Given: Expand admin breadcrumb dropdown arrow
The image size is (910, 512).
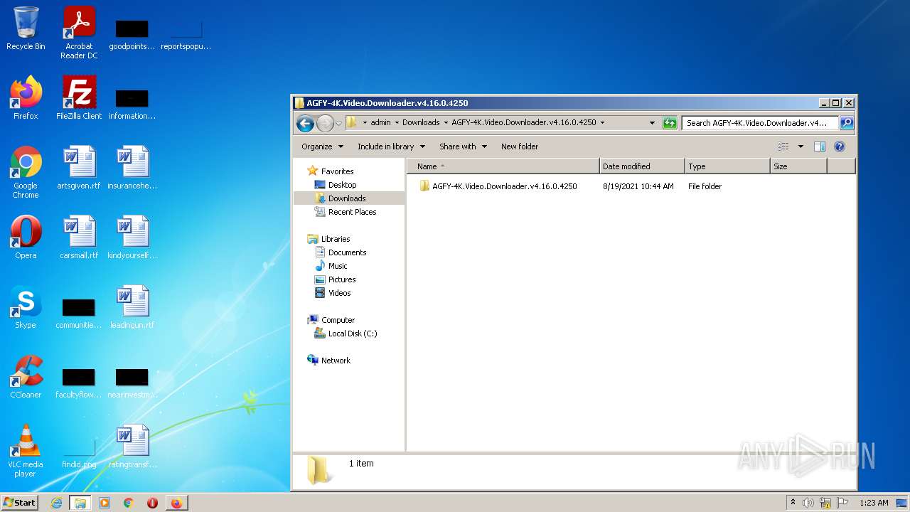Looking at the screenshot, I should (x=397, y=122).
